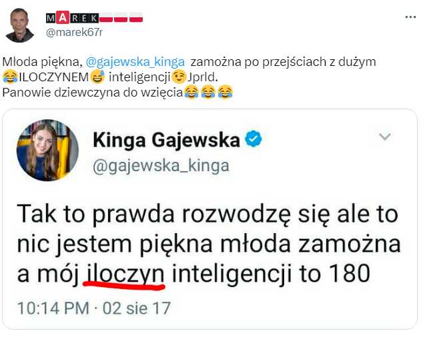Open the three-dot more options menu
This screenshot has width=425, height=339.
[x=410, y=17]
